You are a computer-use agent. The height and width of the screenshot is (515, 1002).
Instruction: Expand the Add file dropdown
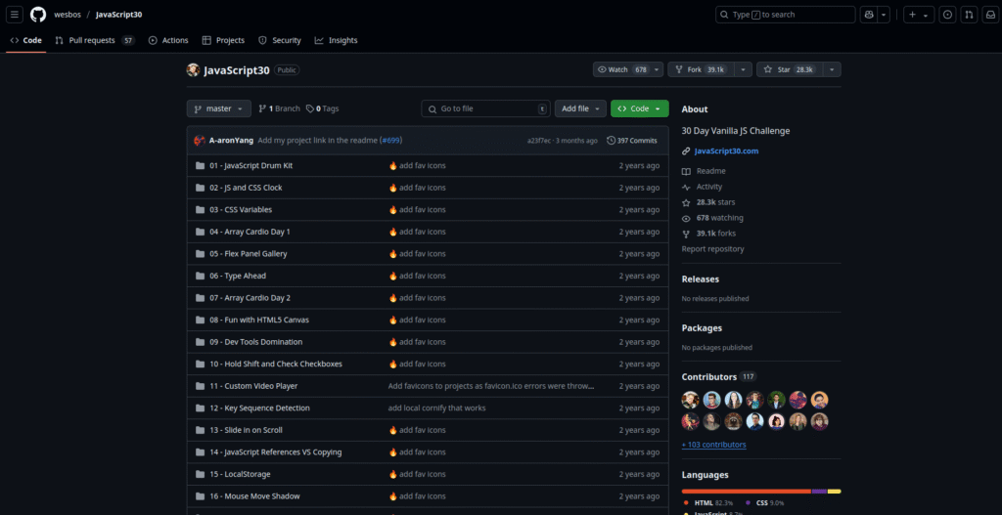click(580, 109)
